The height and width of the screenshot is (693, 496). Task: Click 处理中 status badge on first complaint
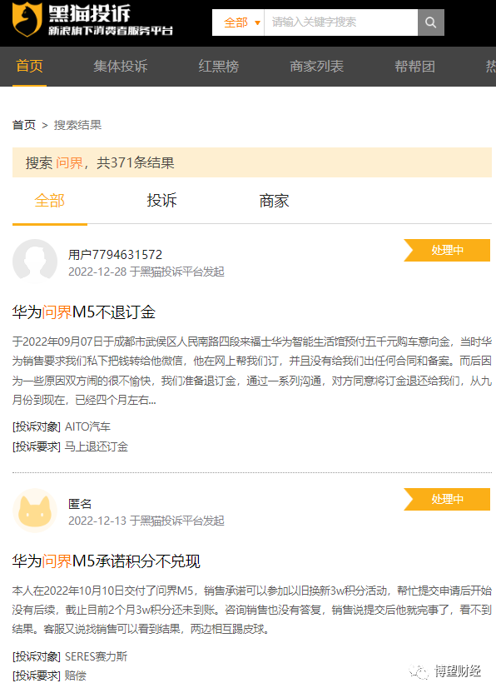coord(447,250)
